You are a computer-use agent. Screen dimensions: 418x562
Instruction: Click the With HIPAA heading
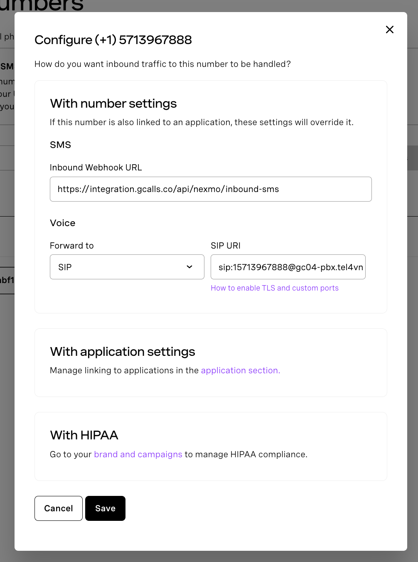click(84, 435)
